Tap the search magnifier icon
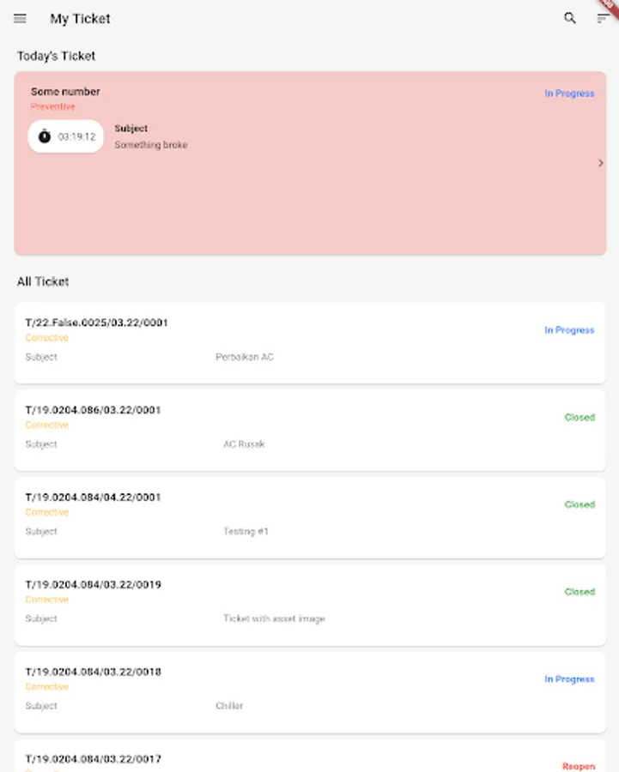The image size is (619, 772). 570,18
